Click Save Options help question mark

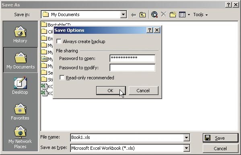point(150,30)
